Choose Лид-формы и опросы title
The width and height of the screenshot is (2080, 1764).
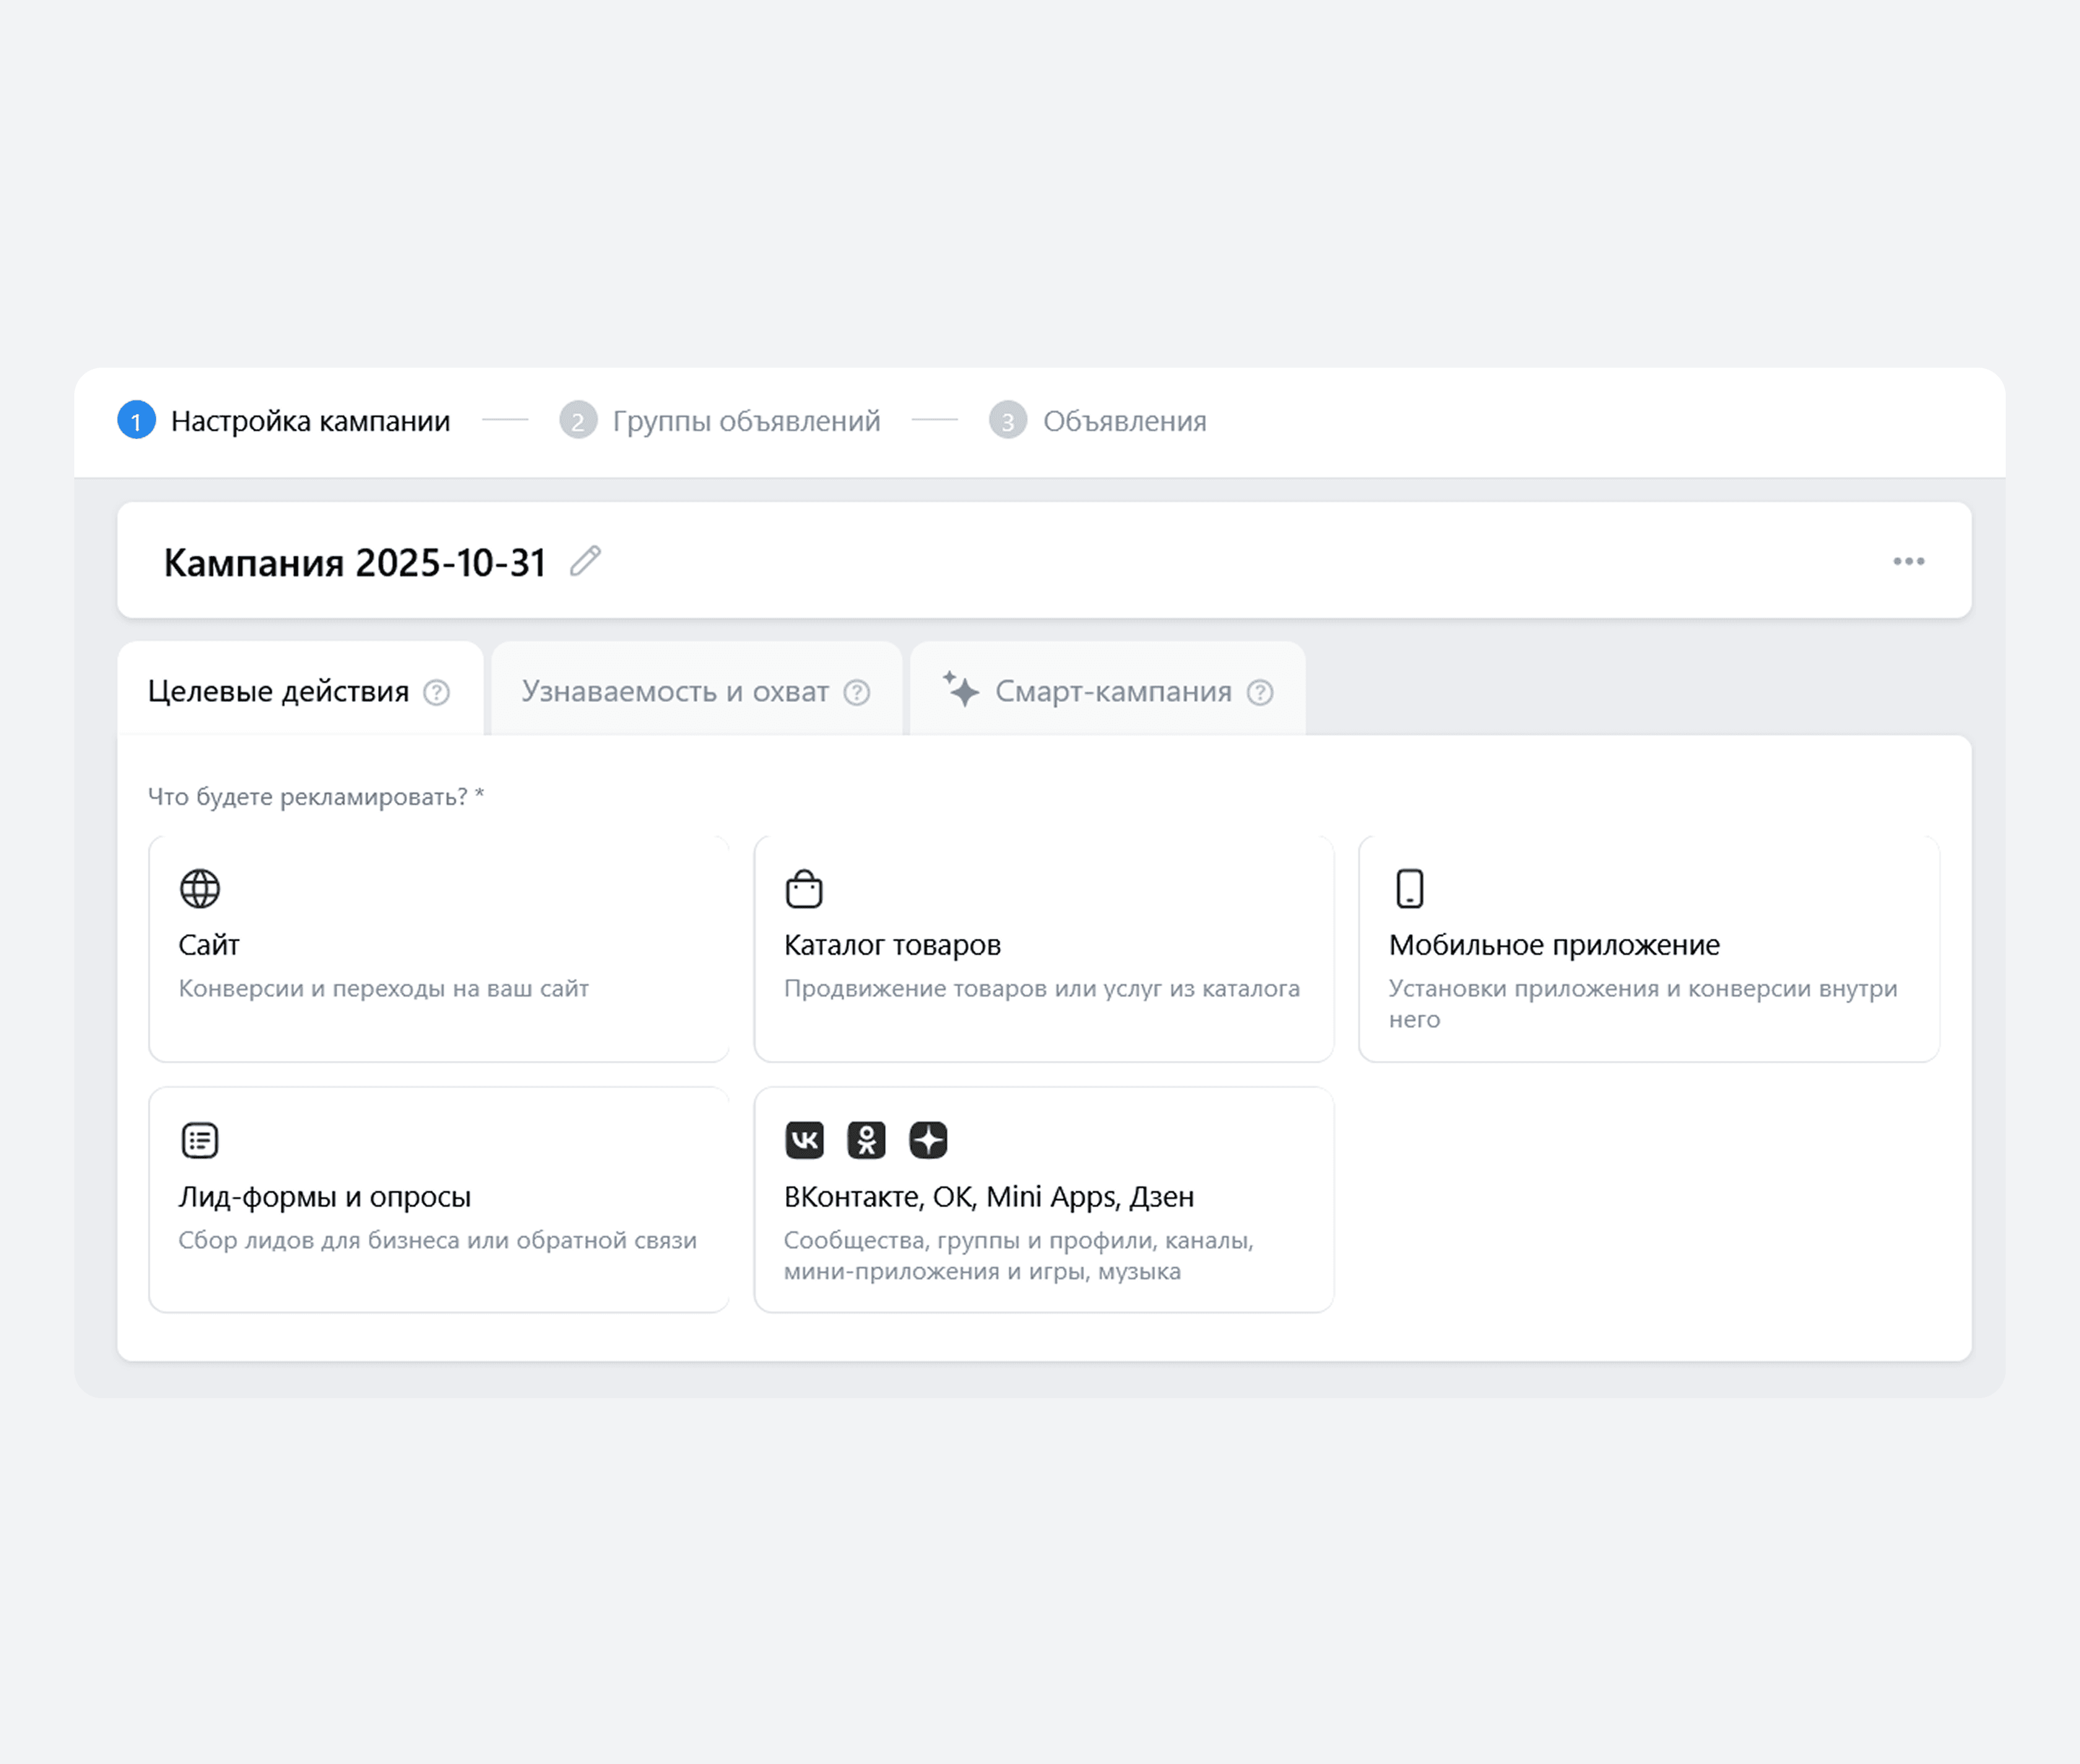coord(324,1196)
